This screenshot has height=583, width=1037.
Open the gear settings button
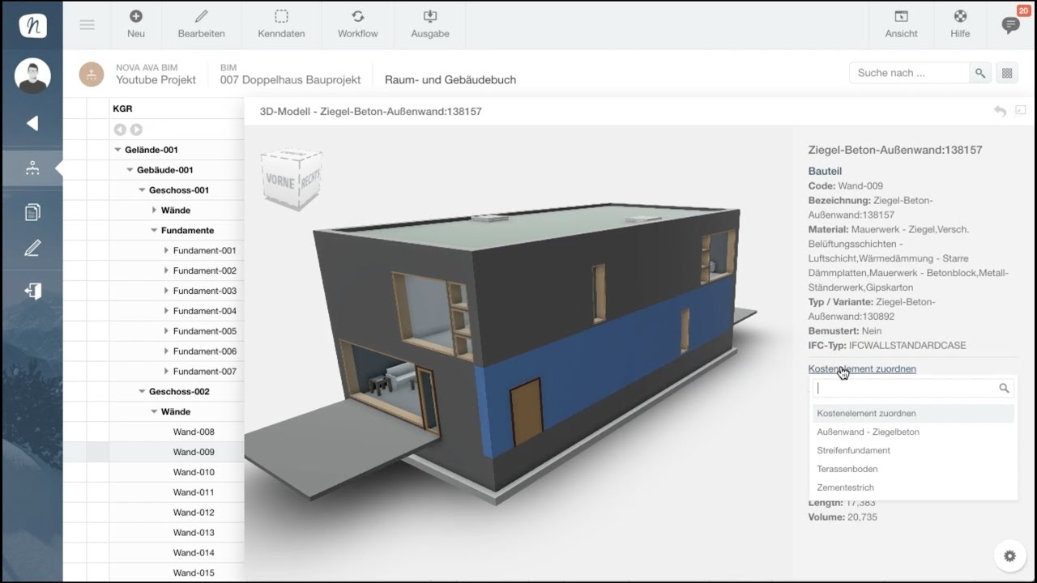1009,556
